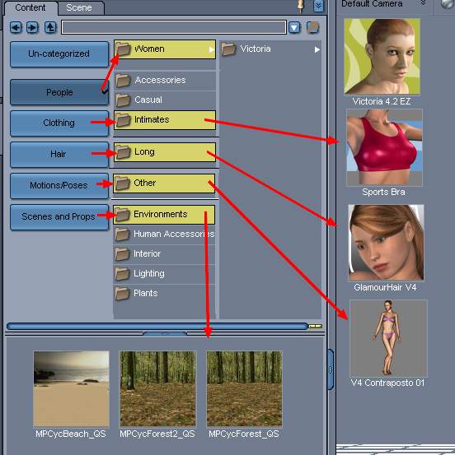Click the vertical panel divider handle

331,369
